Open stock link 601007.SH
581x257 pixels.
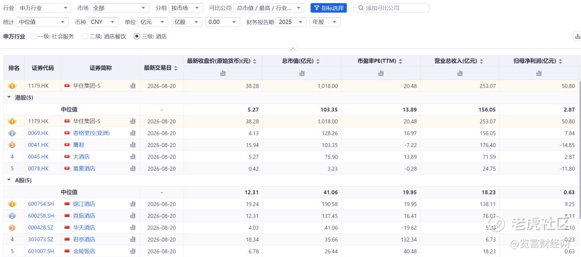pos(41,251)
